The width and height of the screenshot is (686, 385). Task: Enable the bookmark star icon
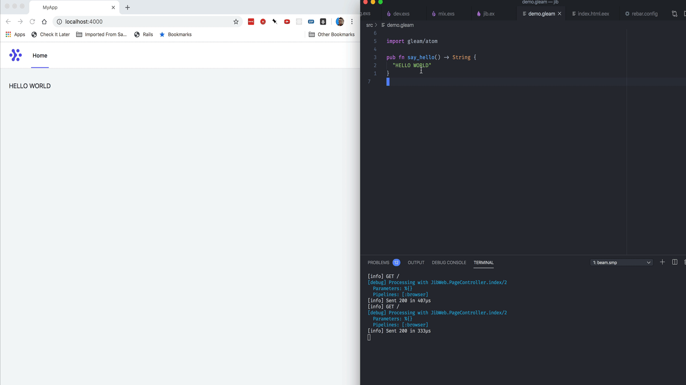[x=235, y=22]
